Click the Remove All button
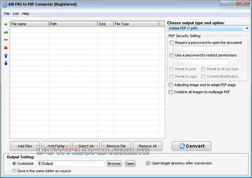Screen dimensions: 252x178 click(147, 146)
